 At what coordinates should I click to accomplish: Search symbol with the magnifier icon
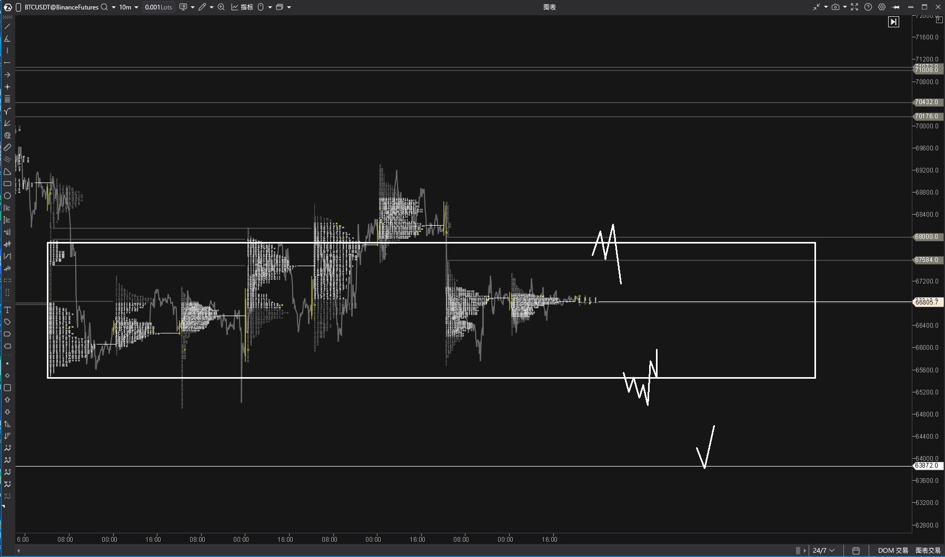click(104, 7)
